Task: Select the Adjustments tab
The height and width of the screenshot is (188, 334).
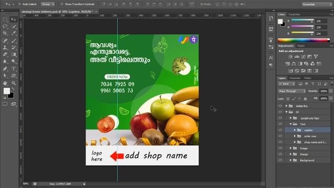Action: click(285, 46)
